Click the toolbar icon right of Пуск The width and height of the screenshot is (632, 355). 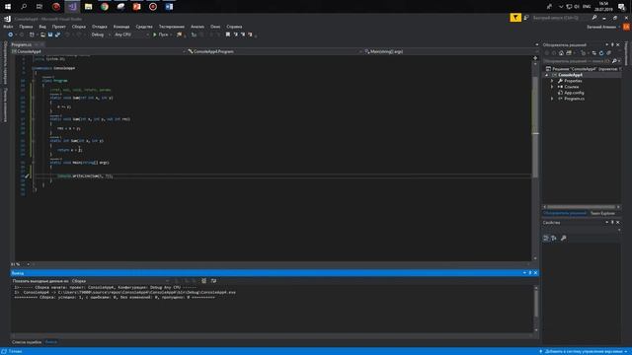(180, 35)
